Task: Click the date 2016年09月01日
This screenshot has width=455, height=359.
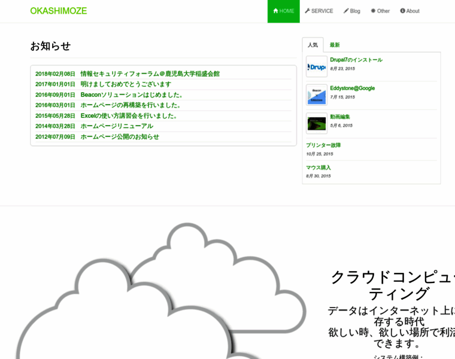Action: click(55, 95)
